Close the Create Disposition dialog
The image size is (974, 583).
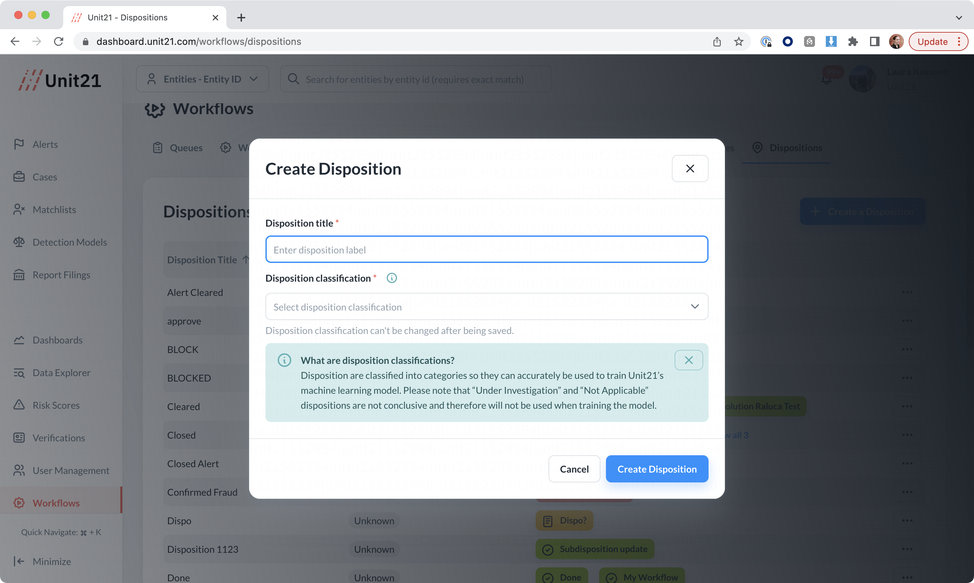click(x=690, y=169)
